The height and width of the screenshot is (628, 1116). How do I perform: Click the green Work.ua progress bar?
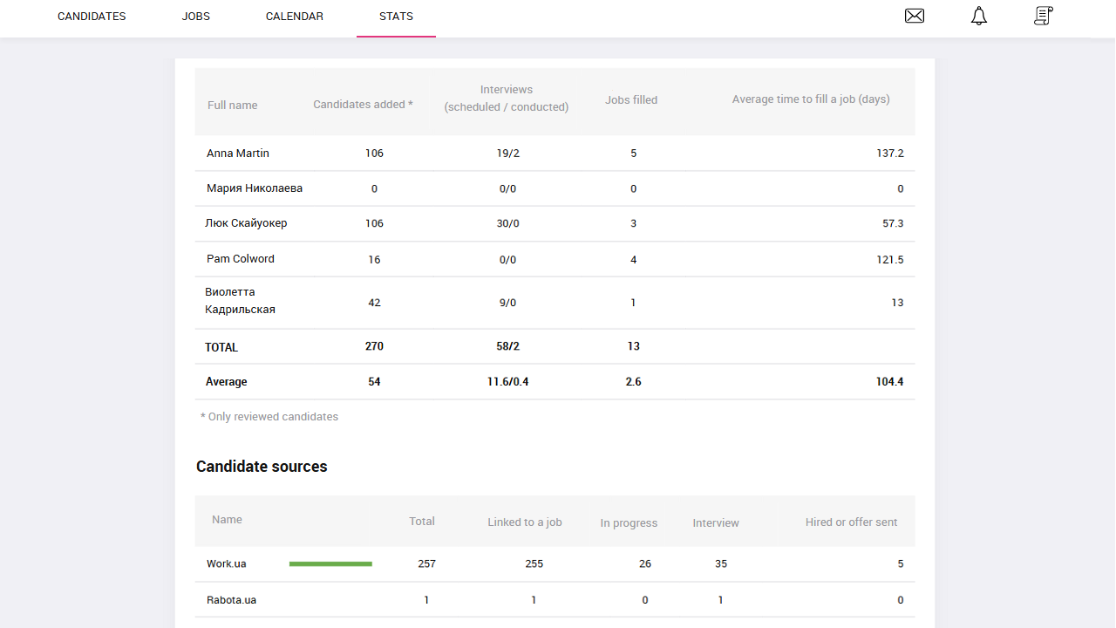tap(330, 563)
